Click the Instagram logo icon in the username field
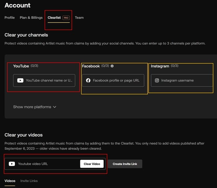 [x=157, y=80]
